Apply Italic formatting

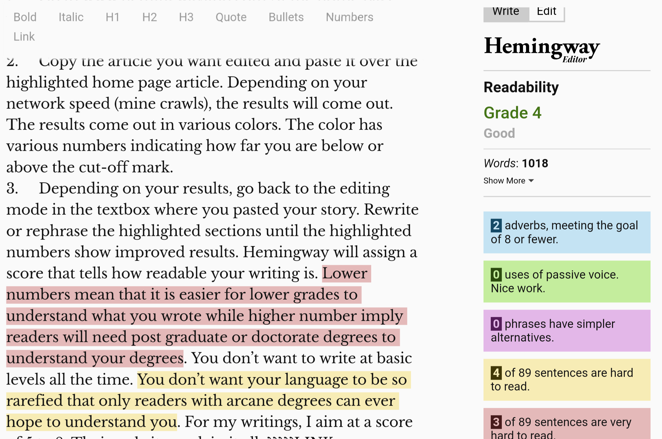pos(71,17)
